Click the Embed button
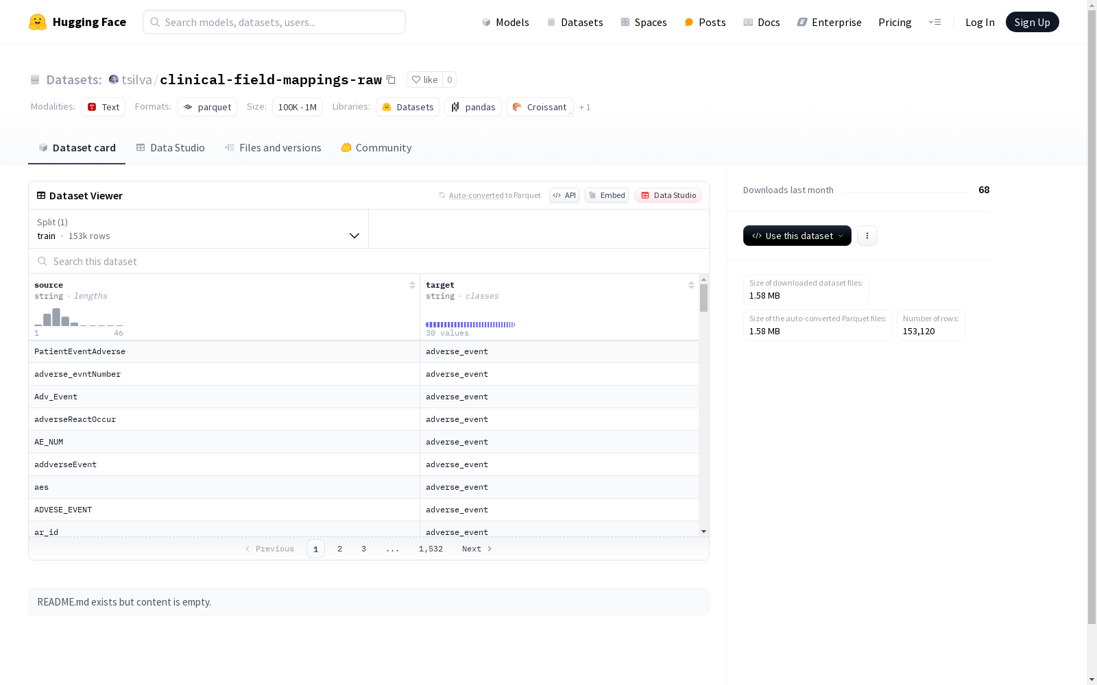The image size is (1097, 685). (x=607, y=195)
